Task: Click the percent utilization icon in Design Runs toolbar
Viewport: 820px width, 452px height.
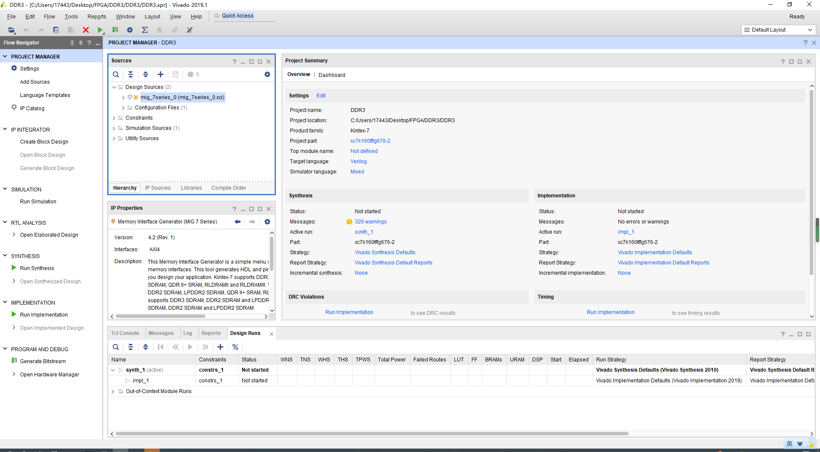Action: (x=235, y=347)
